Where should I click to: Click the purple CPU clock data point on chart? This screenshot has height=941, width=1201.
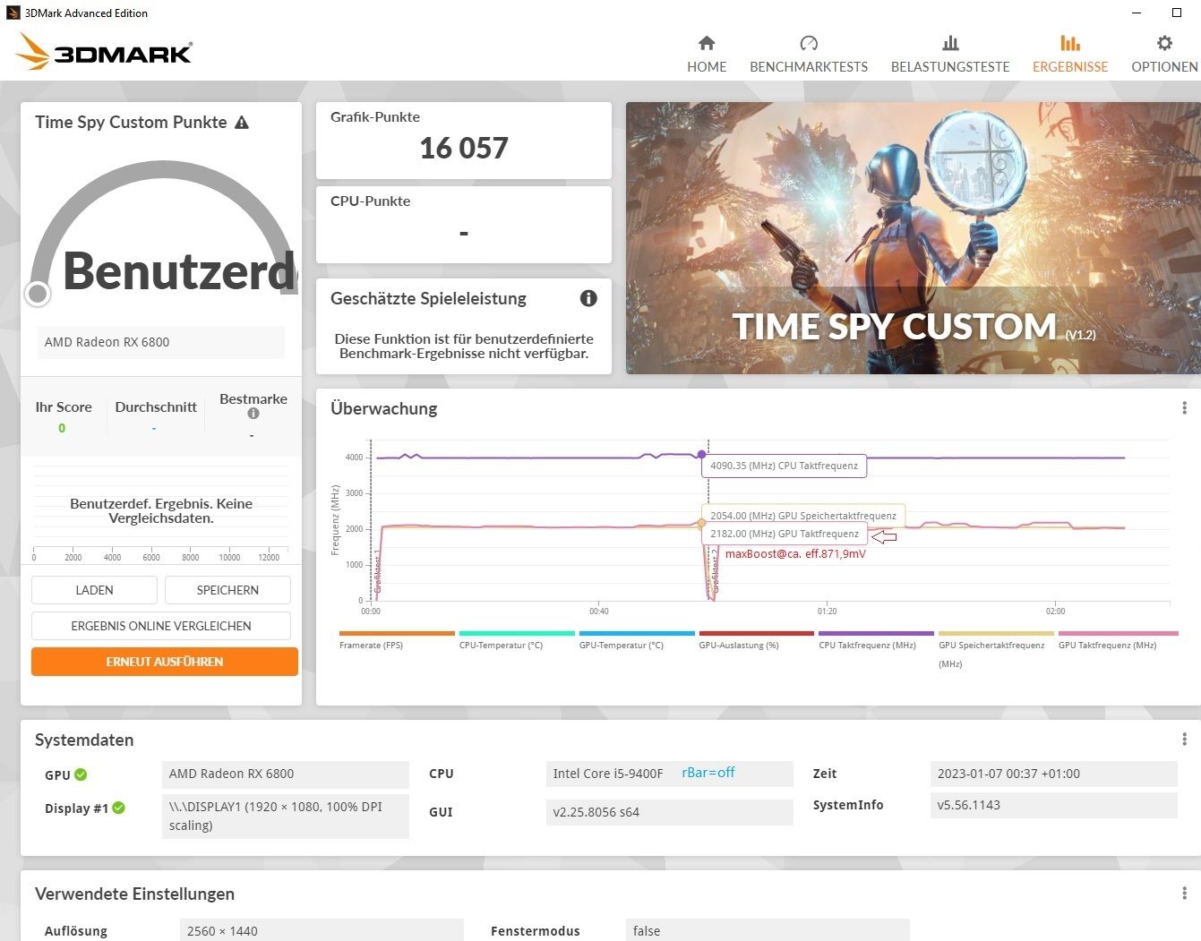(x=701, y=455)
